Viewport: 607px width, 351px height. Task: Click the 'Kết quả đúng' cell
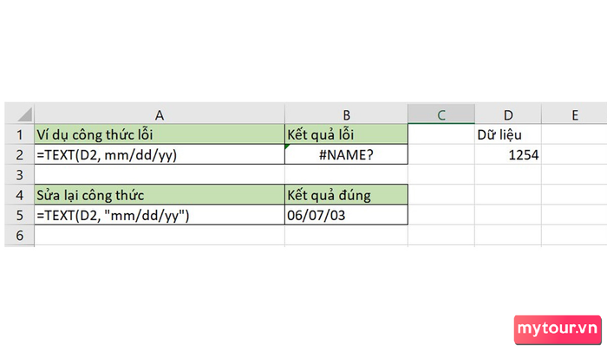[x=346, y=195]
